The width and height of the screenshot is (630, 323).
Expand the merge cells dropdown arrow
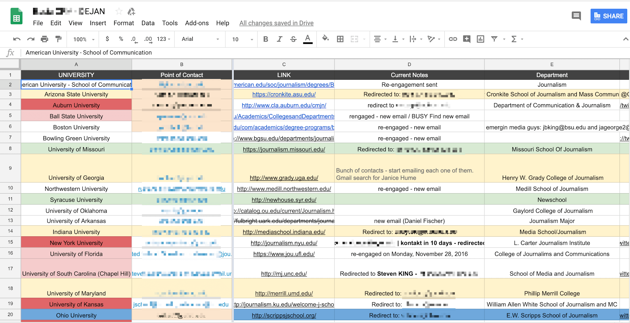(x=364, y=39)
